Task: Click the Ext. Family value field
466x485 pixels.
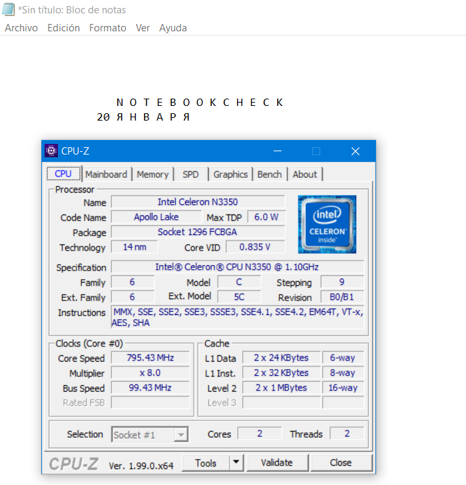Action: coord(132,297)
